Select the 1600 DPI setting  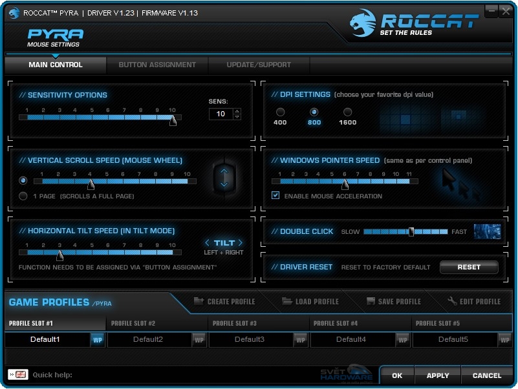click(x=347, y=111)
